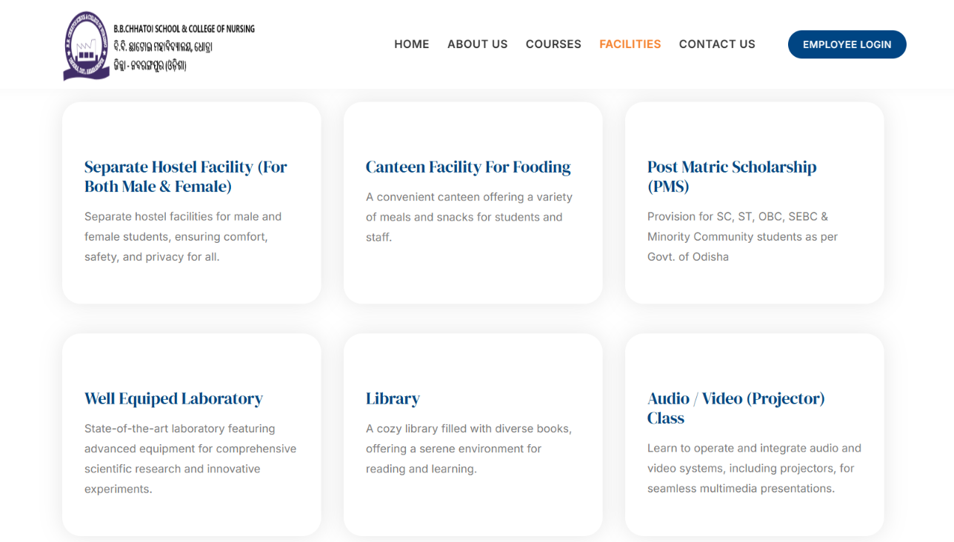Click the Separate Hostel Facility heading
The width and height of the screenshot is (954, 542).
[185, 176]
